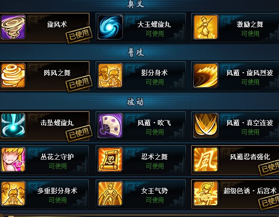Pick the 风遁·旋风烈波 wave icon
Image resolution: width=279 pixels, height=217 pixels.
click(206, 76)
